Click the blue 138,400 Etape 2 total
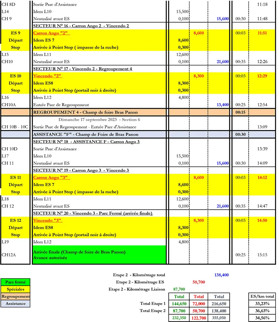Viewport: 279px width, 322px height. [x=221, y=275]
